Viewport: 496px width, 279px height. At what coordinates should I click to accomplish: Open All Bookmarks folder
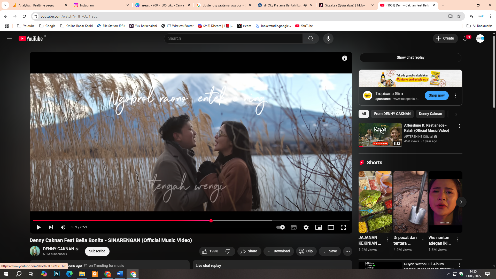coord(479,26)
